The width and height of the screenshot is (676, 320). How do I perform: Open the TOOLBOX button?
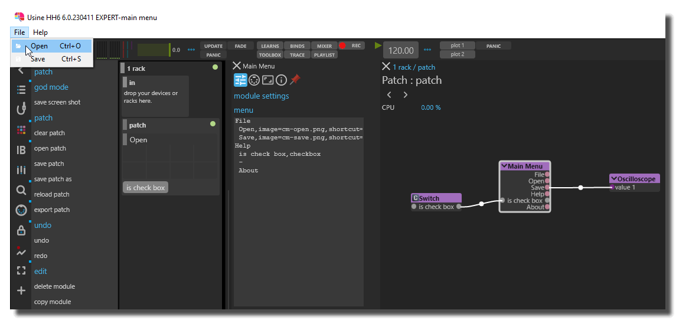click(270, 55)
